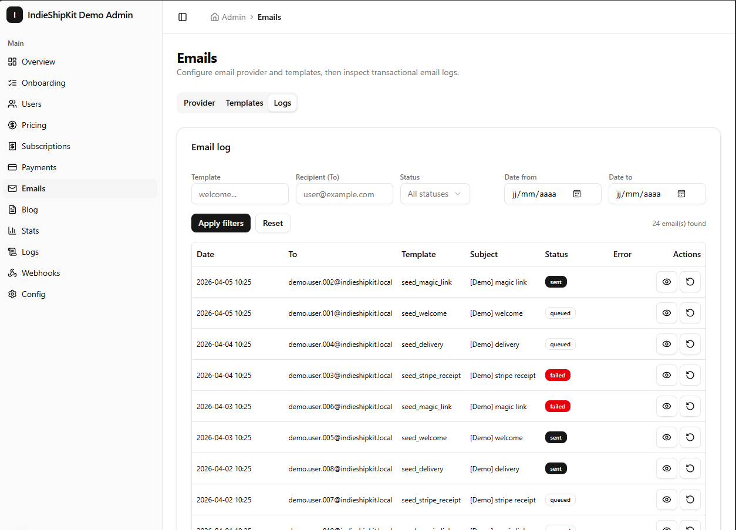Click the Reset filters button
The image size is (736, 530).
click(x=273, y=223)
